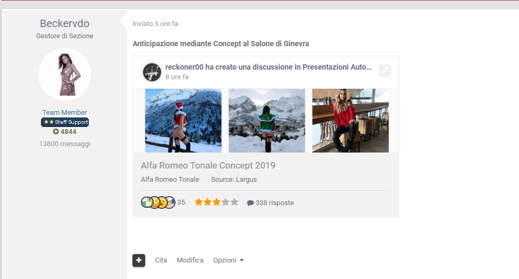Click the 'Source: Largus' text
Image resolution: width=519 pixels, height=279 pixels.
(x=234, y=180)
